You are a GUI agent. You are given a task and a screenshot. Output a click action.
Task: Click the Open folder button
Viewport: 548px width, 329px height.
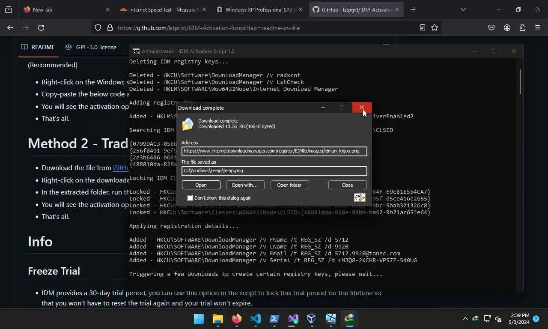coord(289,185)
